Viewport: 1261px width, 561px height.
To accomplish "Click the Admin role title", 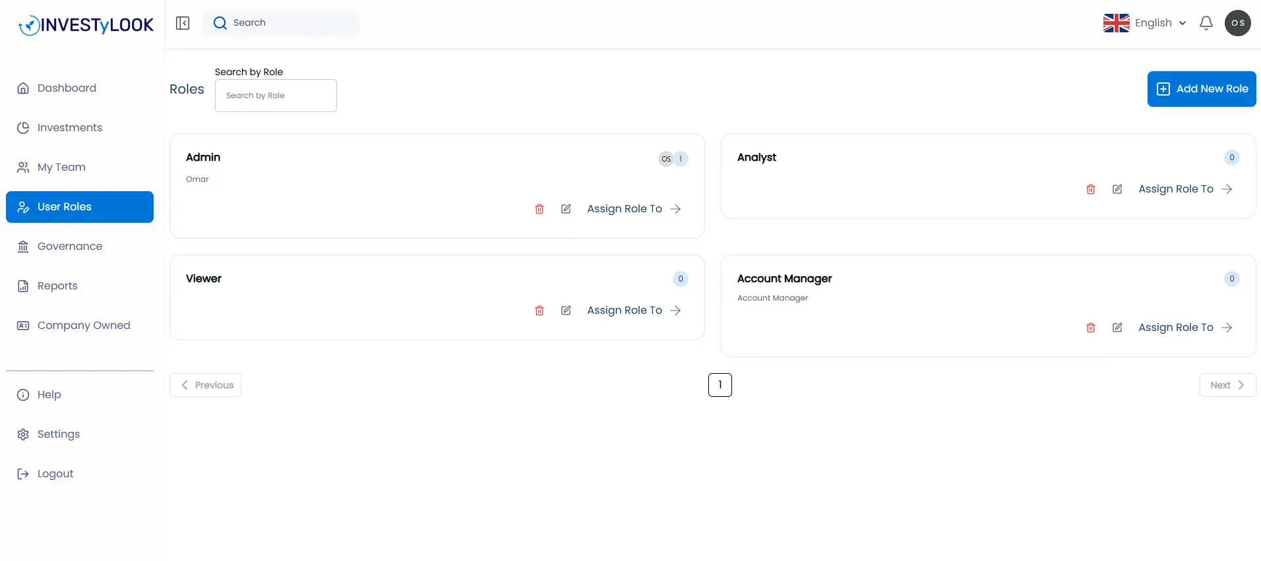I will pyautogui.click(x=203, y=158).
